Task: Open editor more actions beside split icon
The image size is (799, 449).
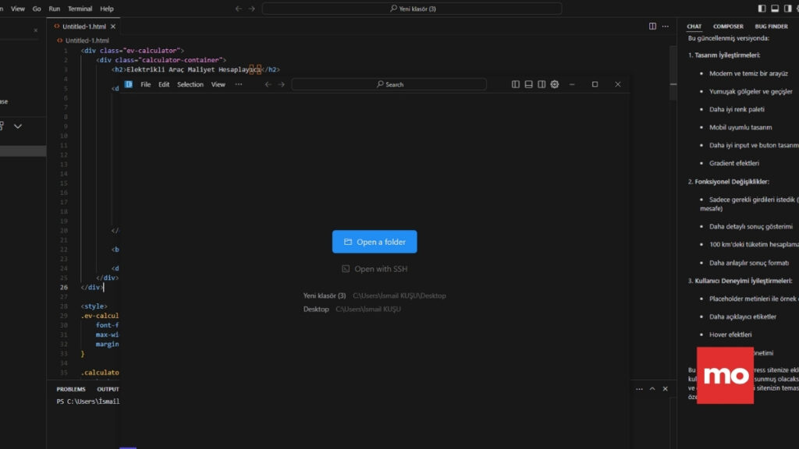Action: [666, 26]
